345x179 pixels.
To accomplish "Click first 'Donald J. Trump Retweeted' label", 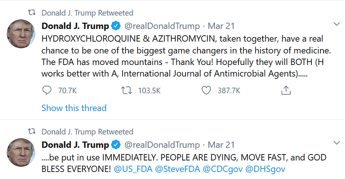I will (88, 13).
